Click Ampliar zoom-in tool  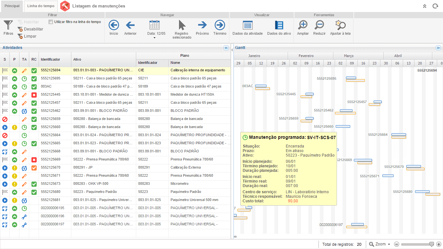(x=303, y=28)
